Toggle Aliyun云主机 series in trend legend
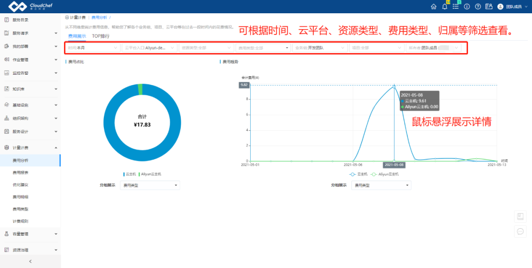This screenshot has height=268, width=532. coord(384,174)
